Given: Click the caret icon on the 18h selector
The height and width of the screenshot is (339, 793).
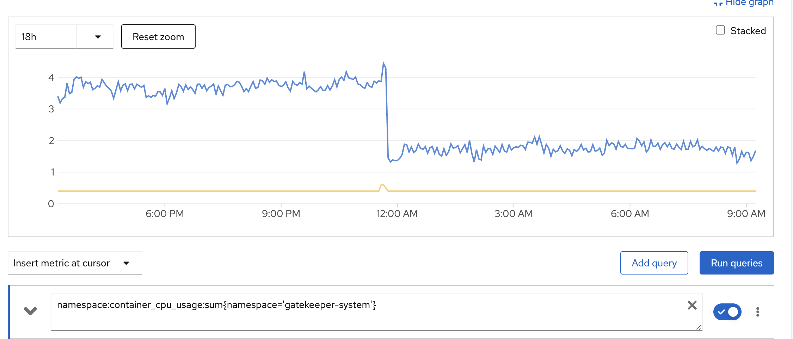Looking at the screenshot, I should point(98,36).
